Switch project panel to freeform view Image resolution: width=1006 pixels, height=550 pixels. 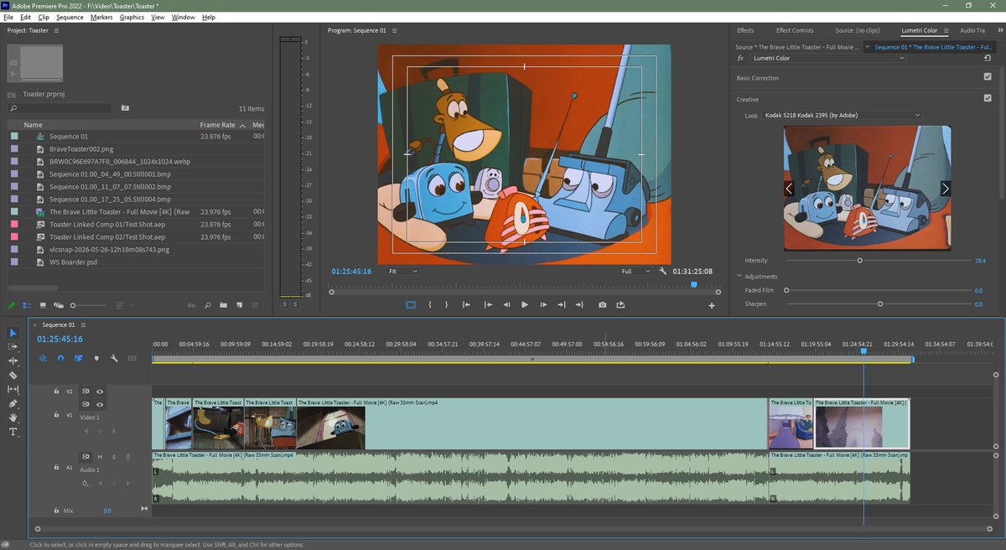tap(59, 305)
